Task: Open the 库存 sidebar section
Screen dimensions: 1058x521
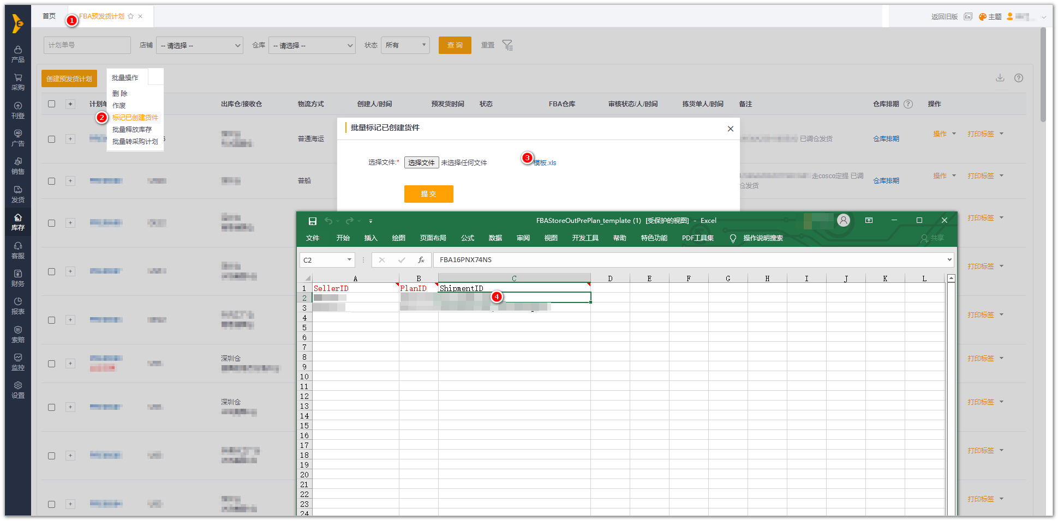Action: [18, 222]
